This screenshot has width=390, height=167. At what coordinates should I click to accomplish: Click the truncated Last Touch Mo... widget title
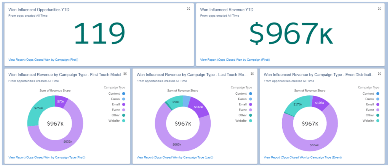192,75
